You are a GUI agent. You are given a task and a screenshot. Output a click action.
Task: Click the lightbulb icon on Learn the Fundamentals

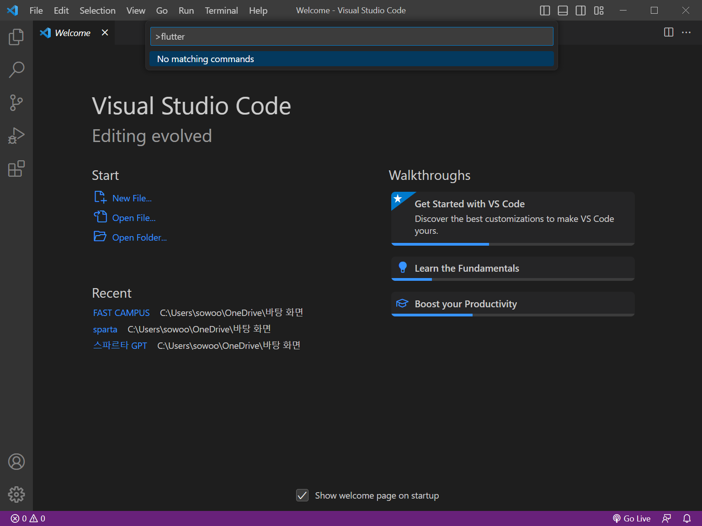tap(403, 267)
